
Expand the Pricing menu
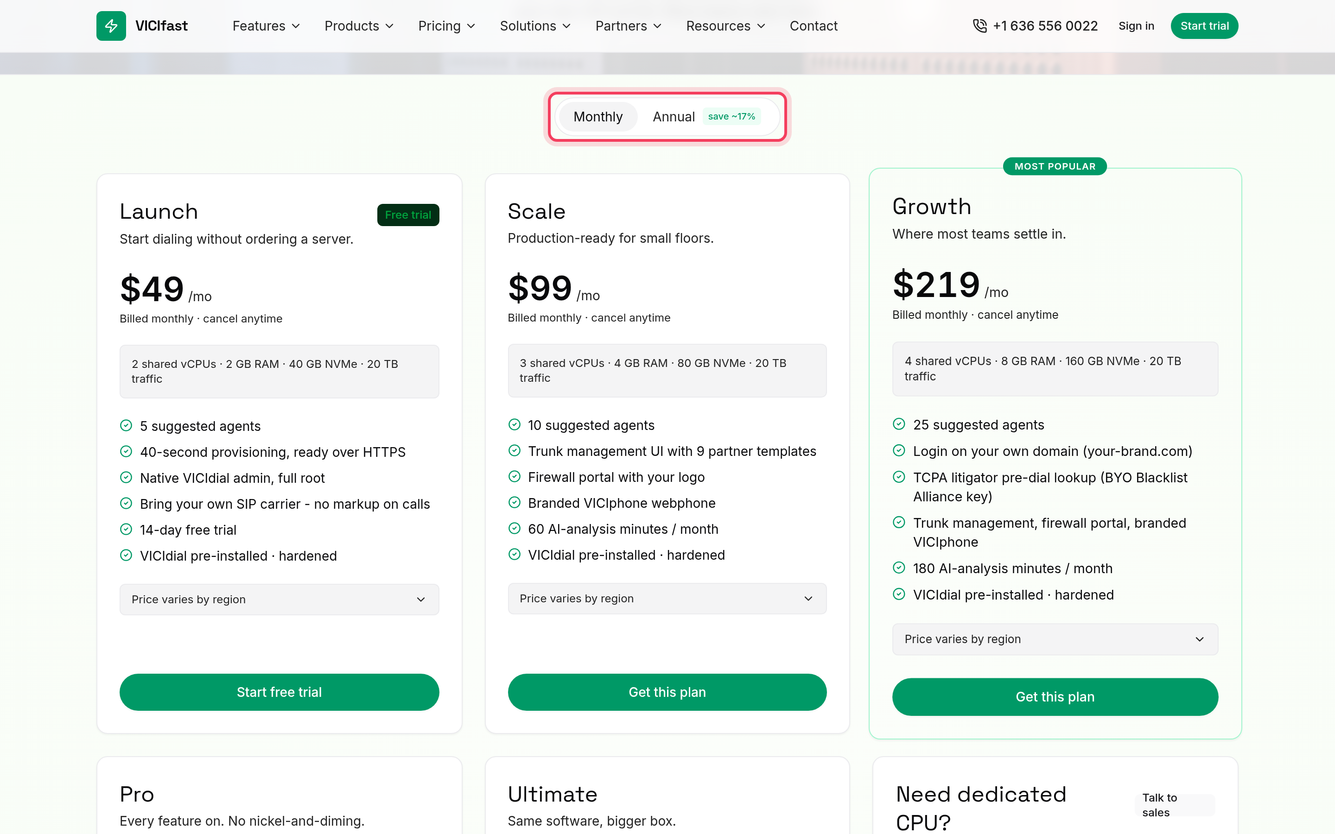(x=446, y=26)
